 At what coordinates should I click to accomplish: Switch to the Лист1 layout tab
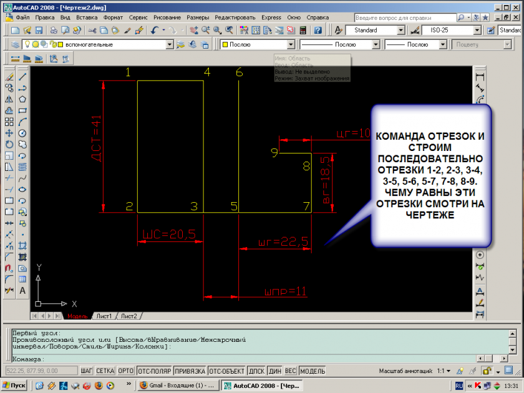[104, 316]
